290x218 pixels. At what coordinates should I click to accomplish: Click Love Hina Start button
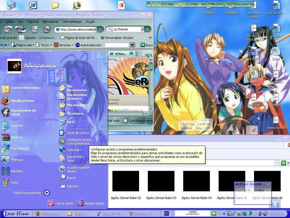click(17, 213)
